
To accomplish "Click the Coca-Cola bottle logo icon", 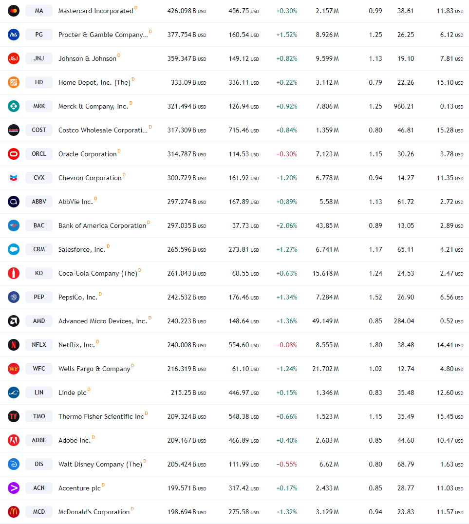I will 14,273.
